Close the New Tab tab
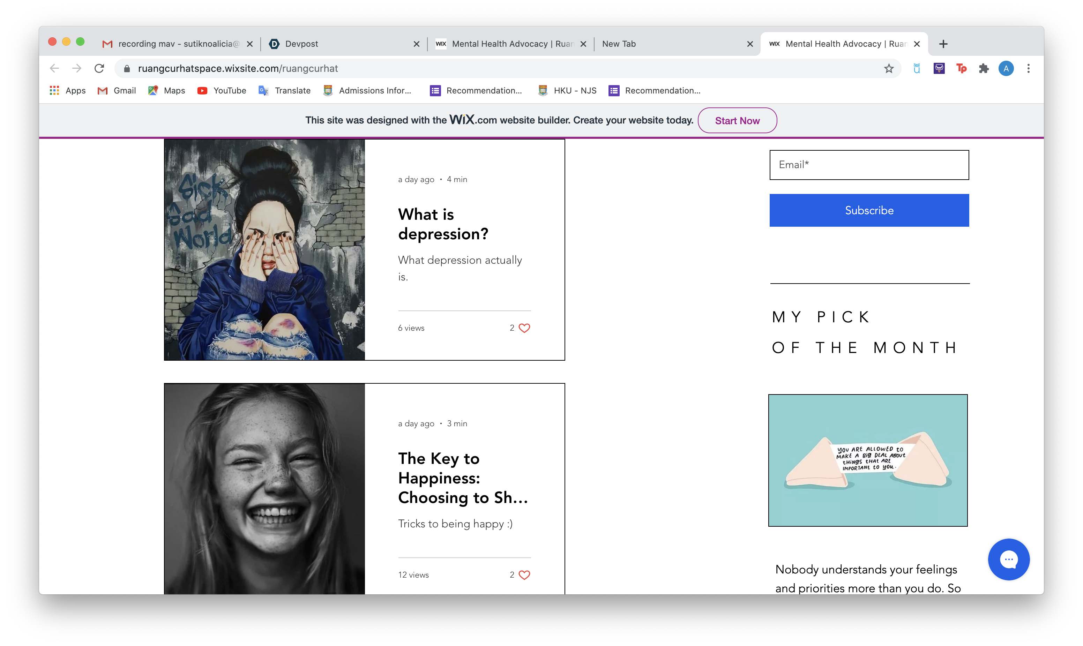Screen dimensions: 1083x646 point(749,44)
